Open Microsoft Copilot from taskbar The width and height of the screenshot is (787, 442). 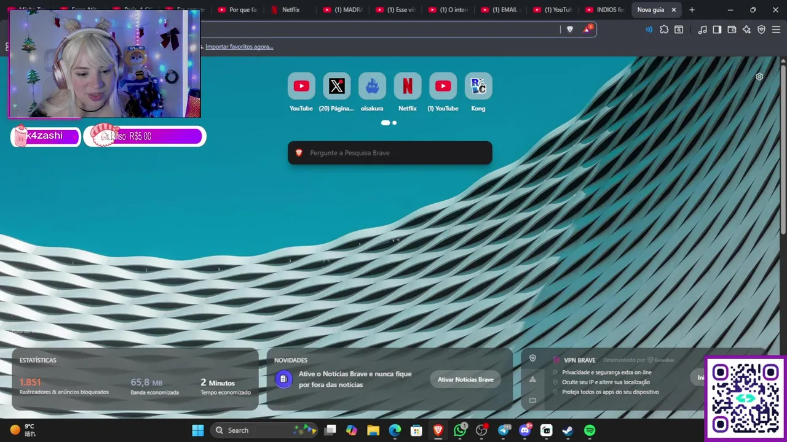point(352,430)
